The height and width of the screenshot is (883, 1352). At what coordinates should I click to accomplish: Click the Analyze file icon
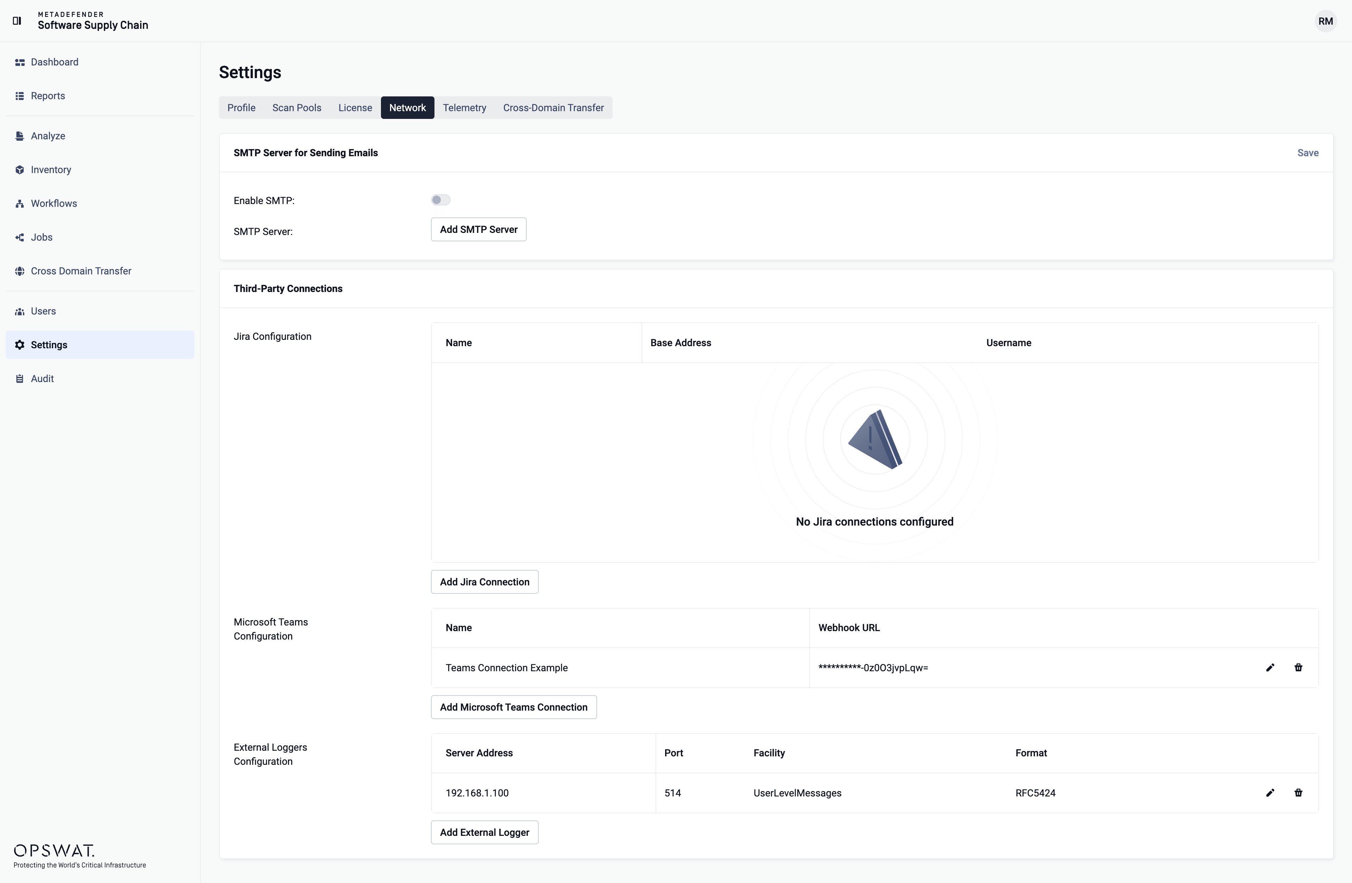click(20, 136)
